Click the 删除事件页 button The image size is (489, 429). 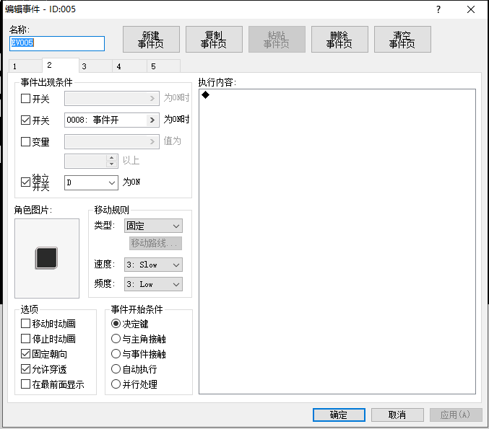(339, 39)
